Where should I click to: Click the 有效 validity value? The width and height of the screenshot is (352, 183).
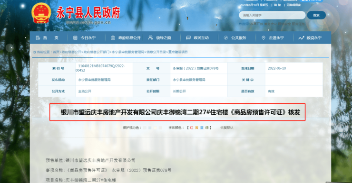pyautogui.click(x=271, y=91)
